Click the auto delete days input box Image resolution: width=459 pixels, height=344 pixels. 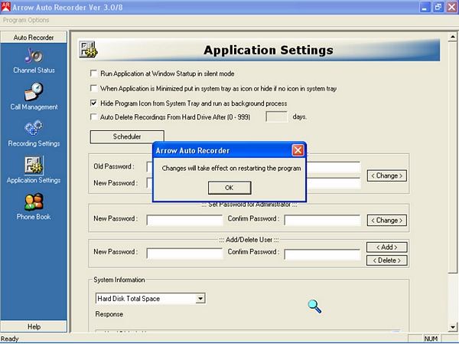click(x=277, y=116)
